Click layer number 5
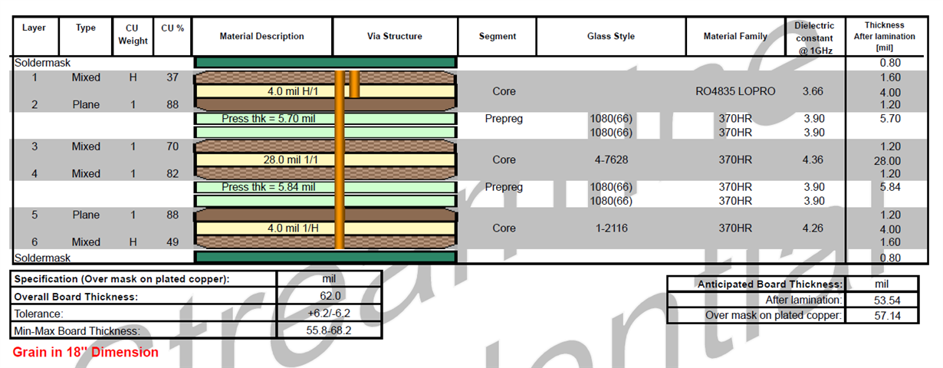Image resolution: width=943 pixels, height=368 pixels. click(34, 215)
